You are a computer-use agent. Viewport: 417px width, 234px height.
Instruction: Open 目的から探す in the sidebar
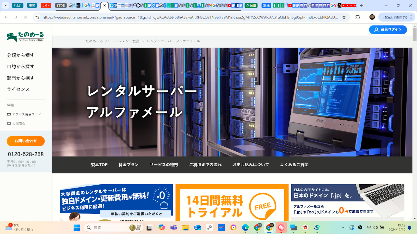click(x=21, y=67)
